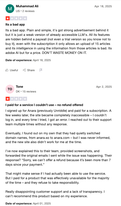Click Tone's pink TO avatar

tap(10, 89)
